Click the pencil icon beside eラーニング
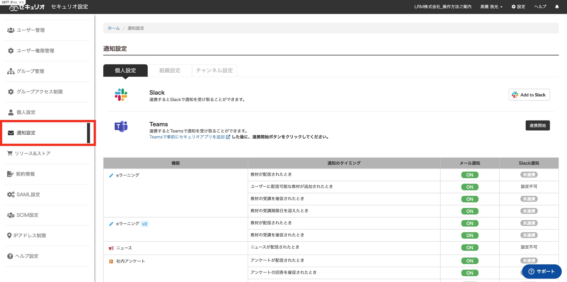 (111, 175)
